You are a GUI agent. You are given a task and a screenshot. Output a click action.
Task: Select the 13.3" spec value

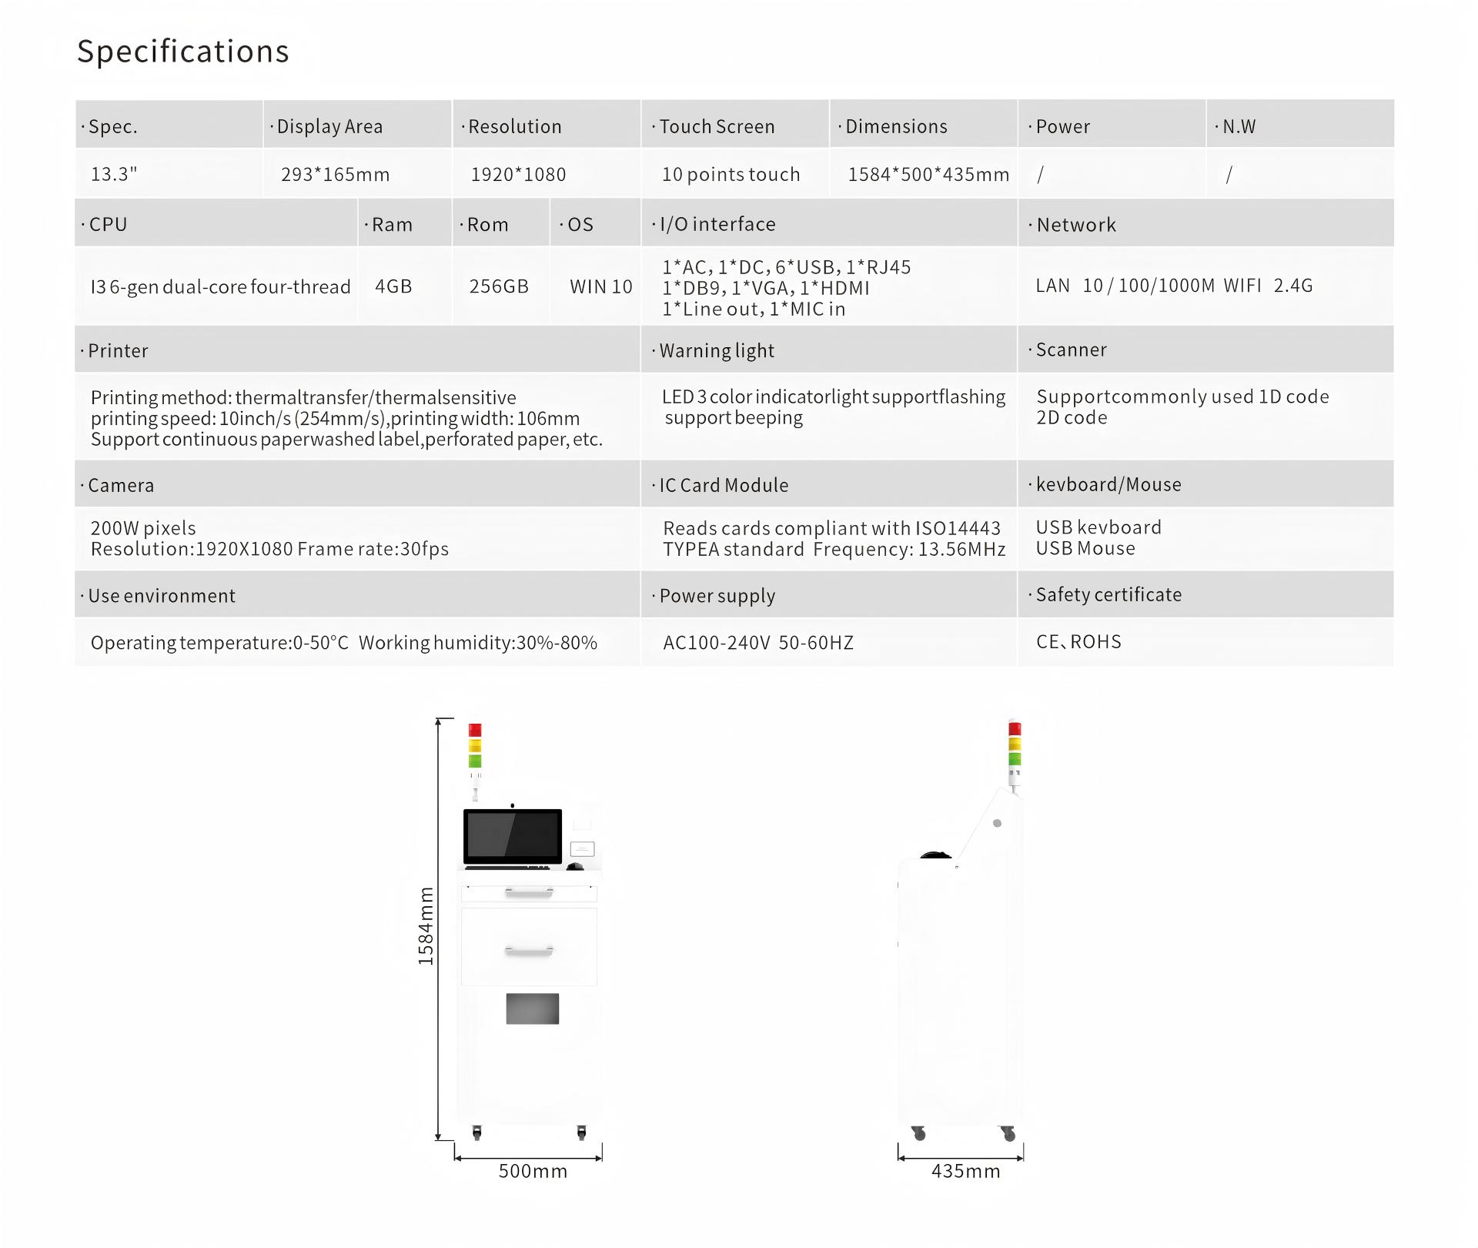point(114,174)
